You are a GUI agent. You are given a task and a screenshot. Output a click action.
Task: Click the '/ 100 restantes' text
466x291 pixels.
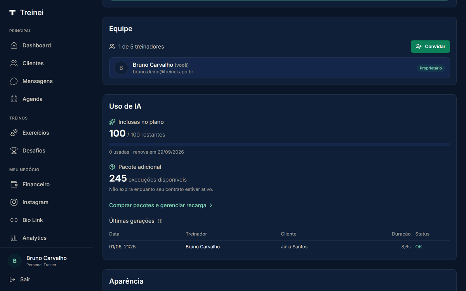(x=146, y=135)
